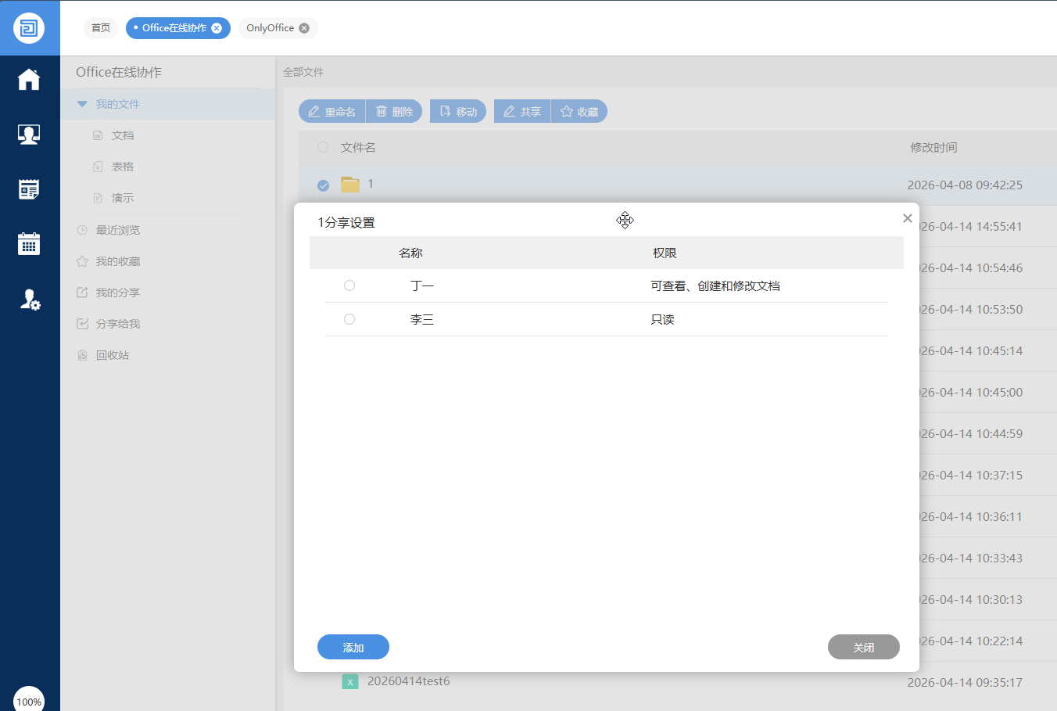Close the OnlyOffice tab
Image resolution: width=1057 pixels, height=711 pixels.
(304, 28)
